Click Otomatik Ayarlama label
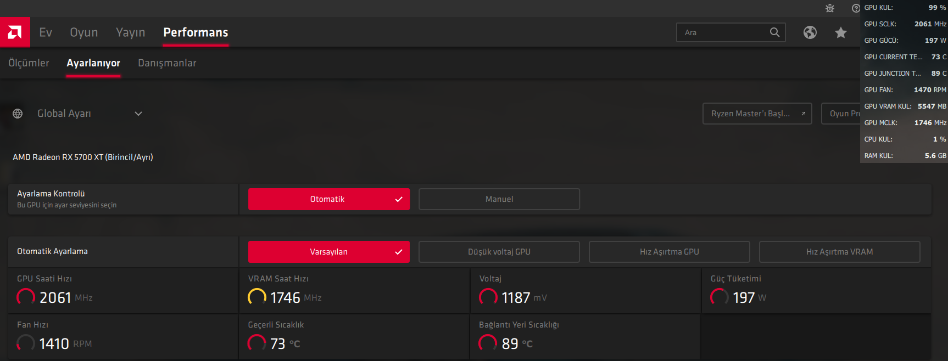 point(52,251)
